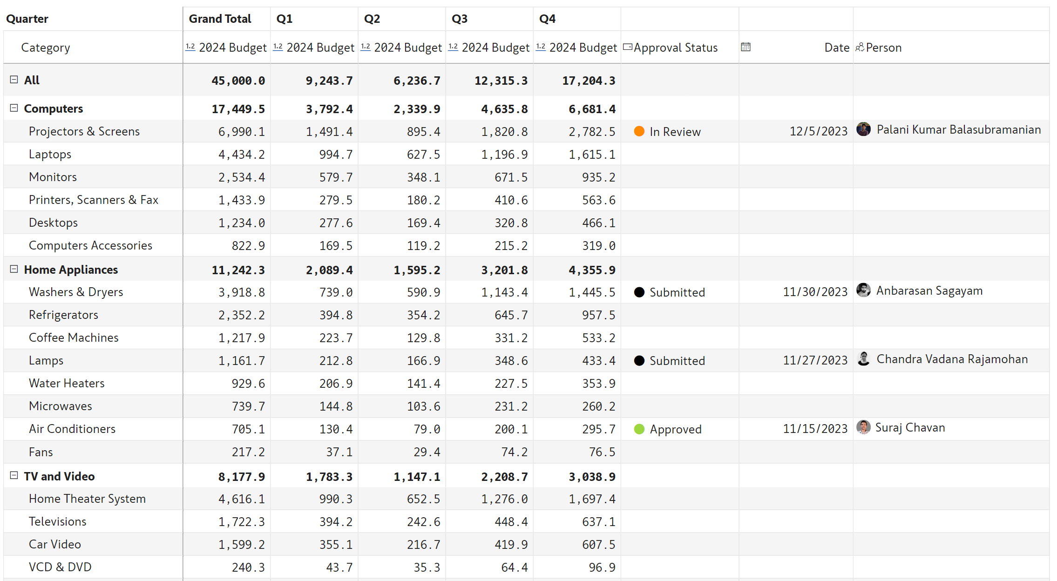This screenshot has width=1057, height=581.
Task: Click Anbarasan Sagayam's avatar
Action: (x=863, y=290)
